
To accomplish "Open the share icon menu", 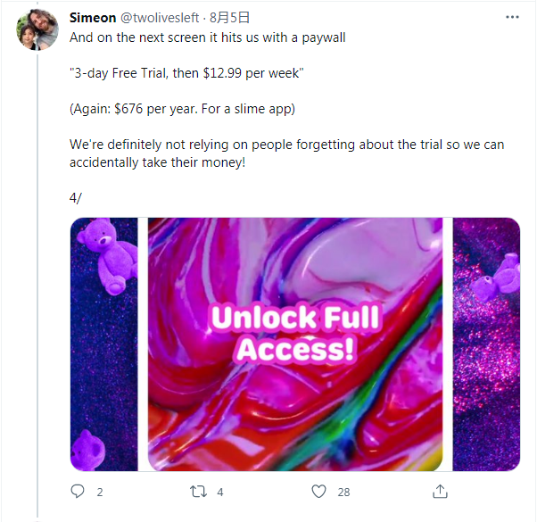I will pos(439,492).
